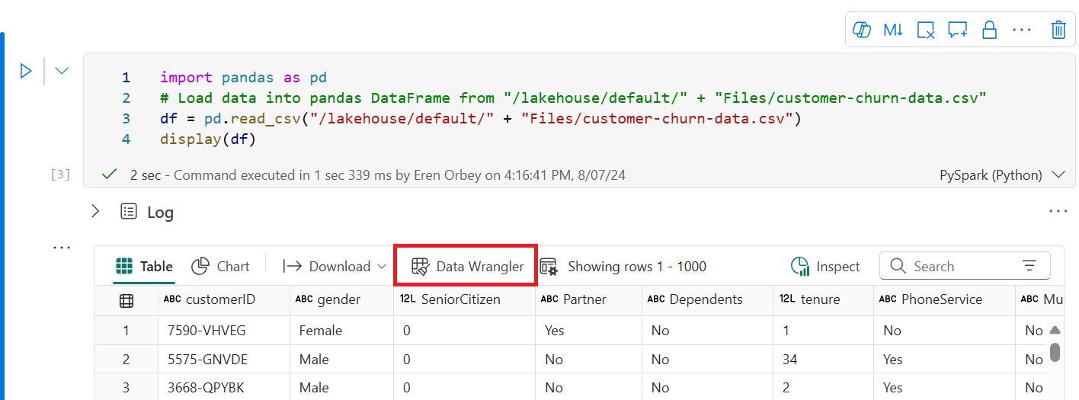
Task: Click display(df) on line 4
Action: pos(207,139)
